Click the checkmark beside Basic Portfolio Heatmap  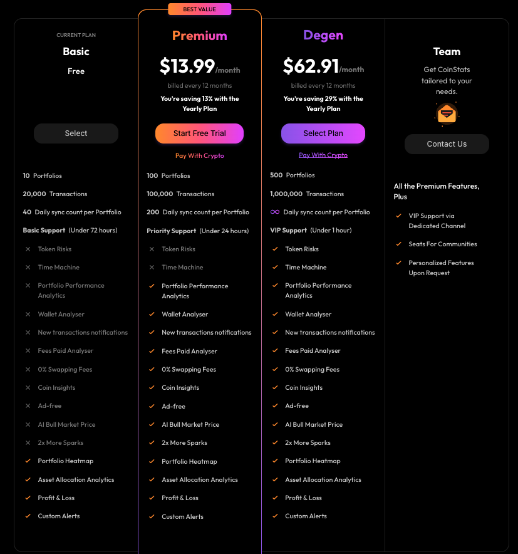pos(28,461)
